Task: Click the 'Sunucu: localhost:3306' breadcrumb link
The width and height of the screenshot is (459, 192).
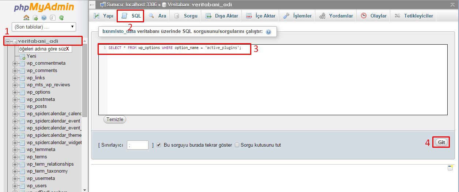Action: (131, 5)
